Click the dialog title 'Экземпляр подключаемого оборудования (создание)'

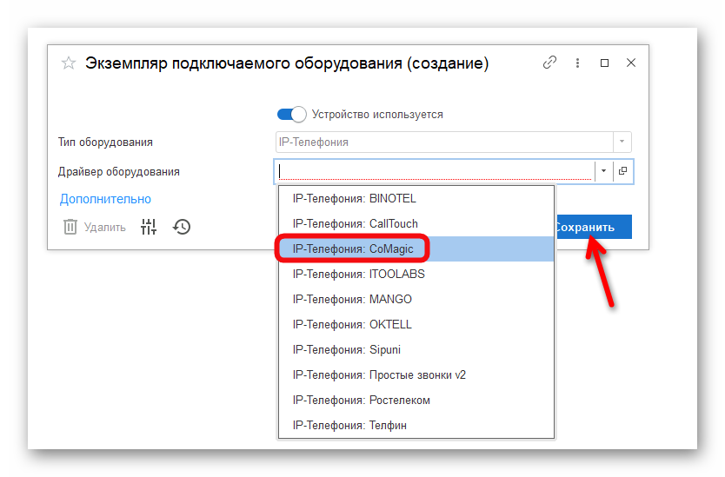coord(287,63)
